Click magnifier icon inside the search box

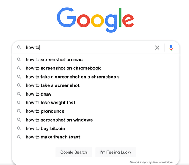(19, 48)
